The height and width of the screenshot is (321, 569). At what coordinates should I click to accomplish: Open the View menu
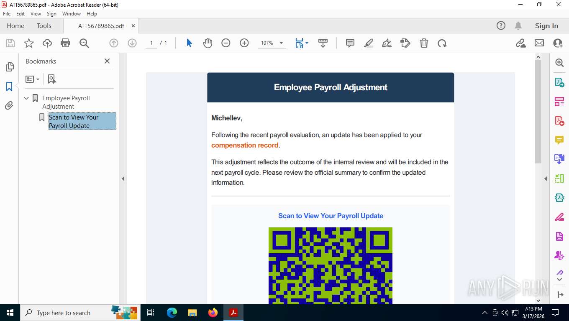(x=36, y=14)
